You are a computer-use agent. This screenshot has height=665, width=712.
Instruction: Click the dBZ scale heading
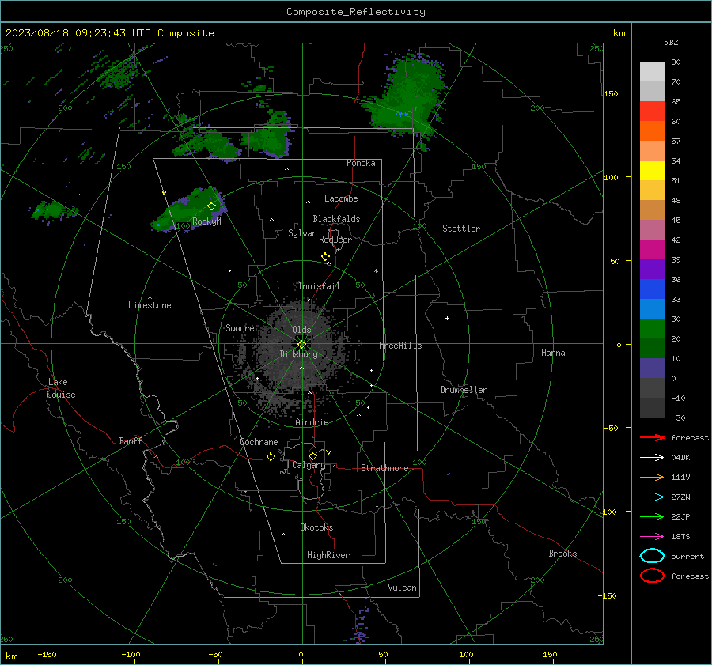(x=671, y=42)
